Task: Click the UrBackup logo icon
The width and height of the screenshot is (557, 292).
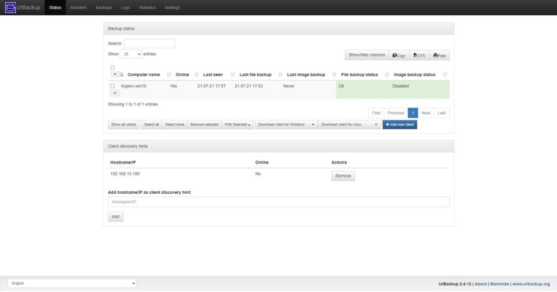Action: [x=10, y=7]
